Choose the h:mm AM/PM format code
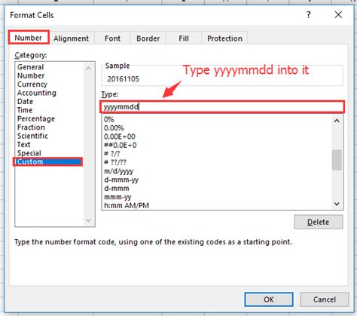This screenshot has height=316, width=357. 127,205
